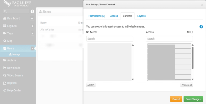Screen dimensions: 206x104
Task: Close the User Settings dialog
Action: click(202, 5)
